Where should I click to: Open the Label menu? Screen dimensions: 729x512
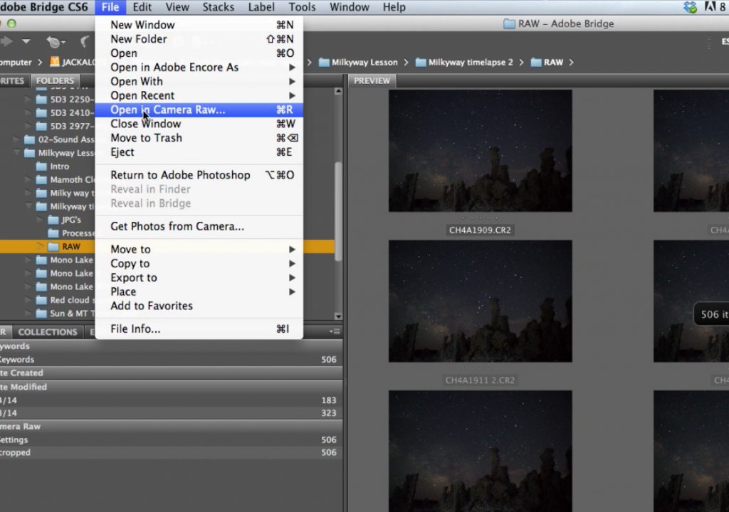[x=261, y=7]
